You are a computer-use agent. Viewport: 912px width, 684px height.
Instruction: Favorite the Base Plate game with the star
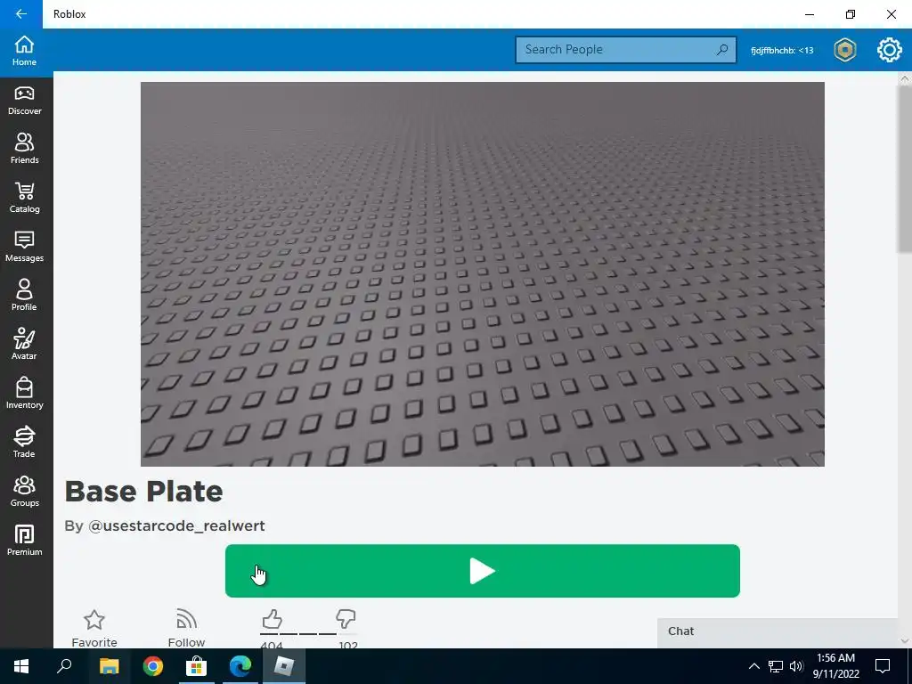94,628
